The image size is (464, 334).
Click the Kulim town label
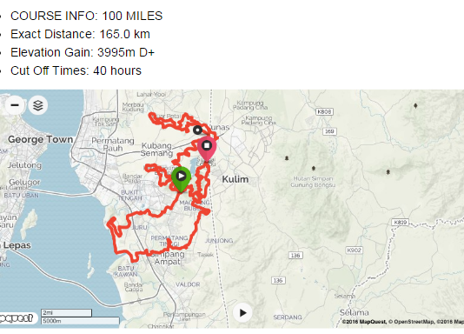click(235, 179)
